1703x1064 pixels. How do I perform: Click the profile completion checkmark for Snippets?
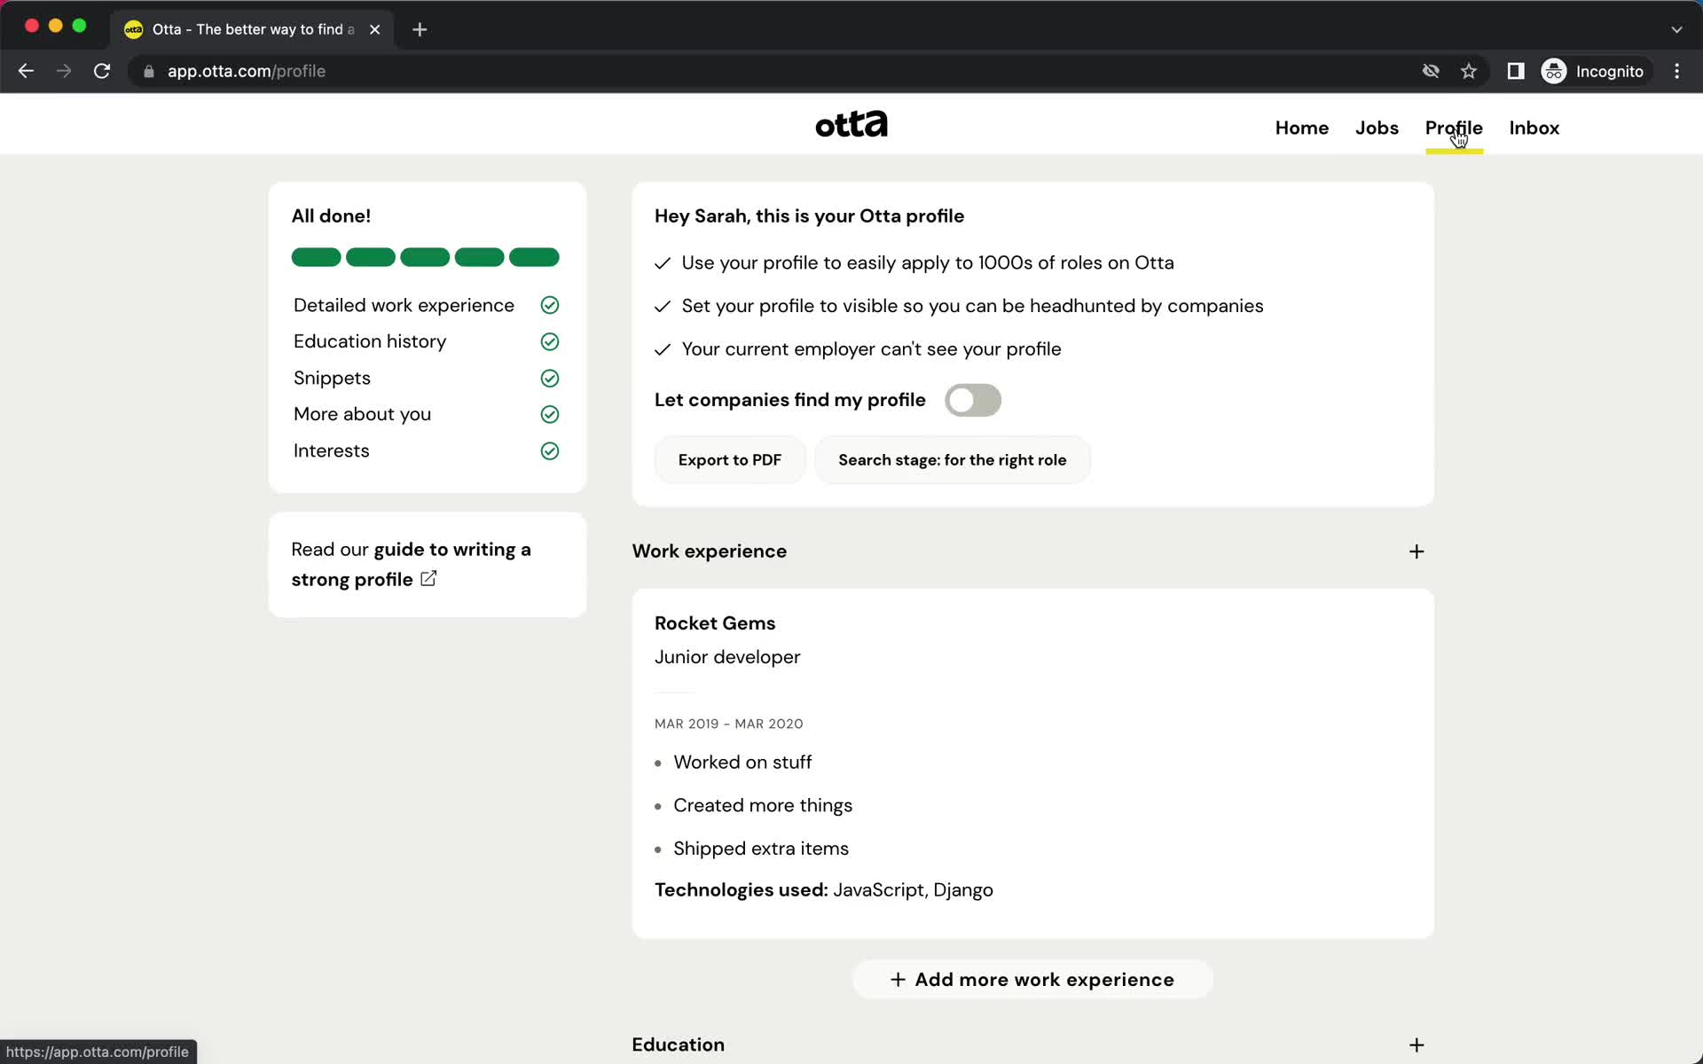549,378
